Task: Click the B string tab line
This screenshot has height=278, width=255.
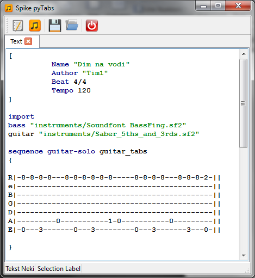Action: [x=114, y=195]
